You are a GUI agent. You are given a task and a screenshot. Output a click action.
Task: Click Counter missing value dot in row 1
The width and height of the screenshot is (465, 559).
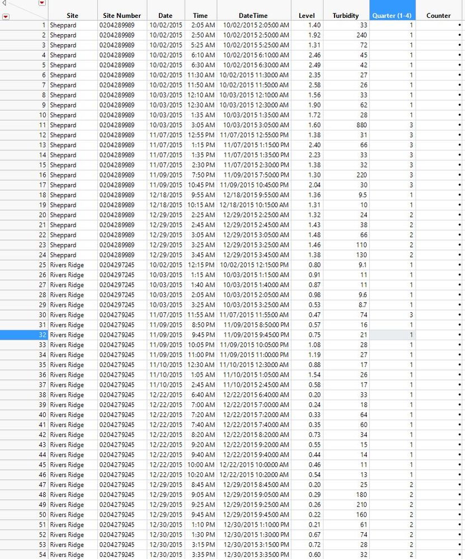coord(459,25)
